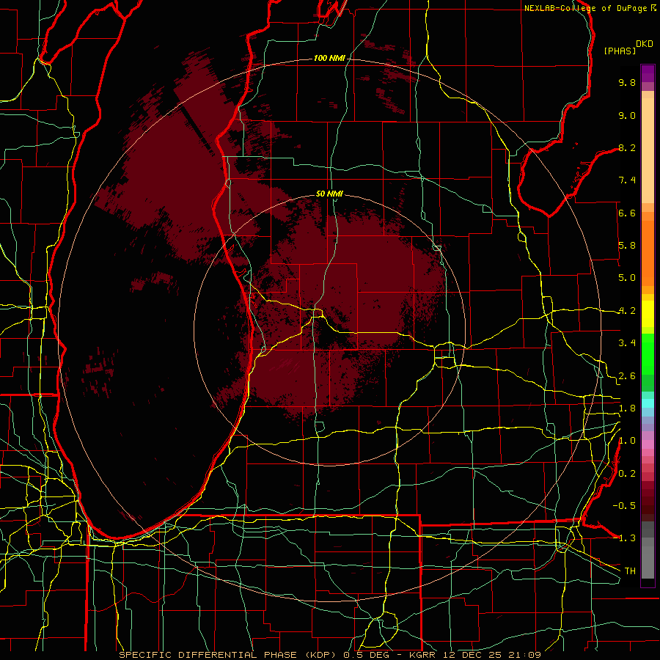Click the 4.2 scale value
Image resolution: width=660 pixels, height=660 pixels.
pos(627,311)
